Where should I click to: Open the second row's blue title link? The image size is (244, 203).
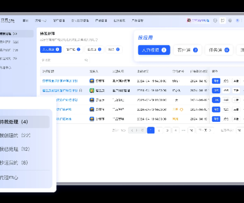click(60, 91)
